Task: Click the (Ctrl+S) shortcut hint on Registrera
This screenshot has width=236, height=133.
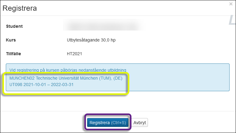Action: pyautogui.click(x=118, y=123)
